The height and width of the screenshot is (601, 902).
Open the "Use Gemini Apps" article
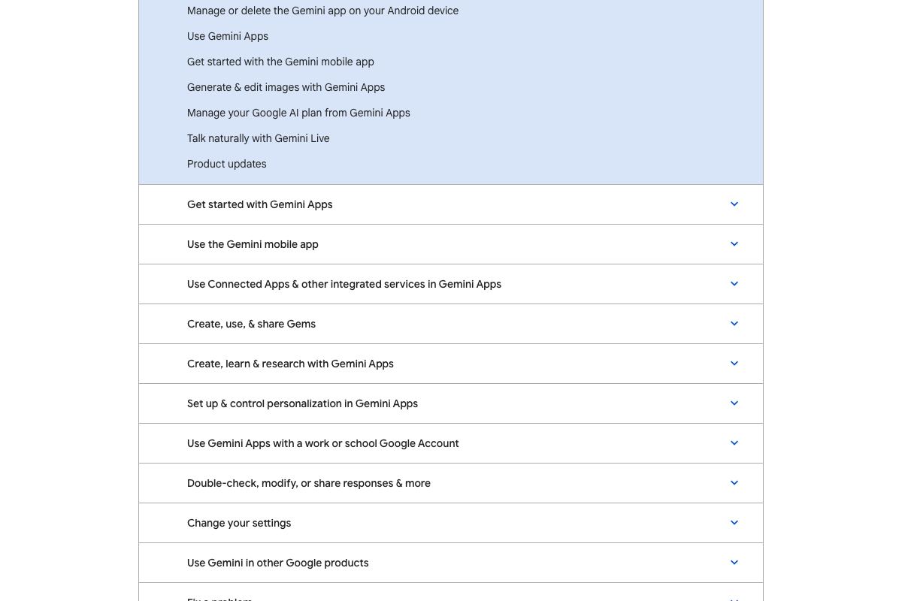227,36
